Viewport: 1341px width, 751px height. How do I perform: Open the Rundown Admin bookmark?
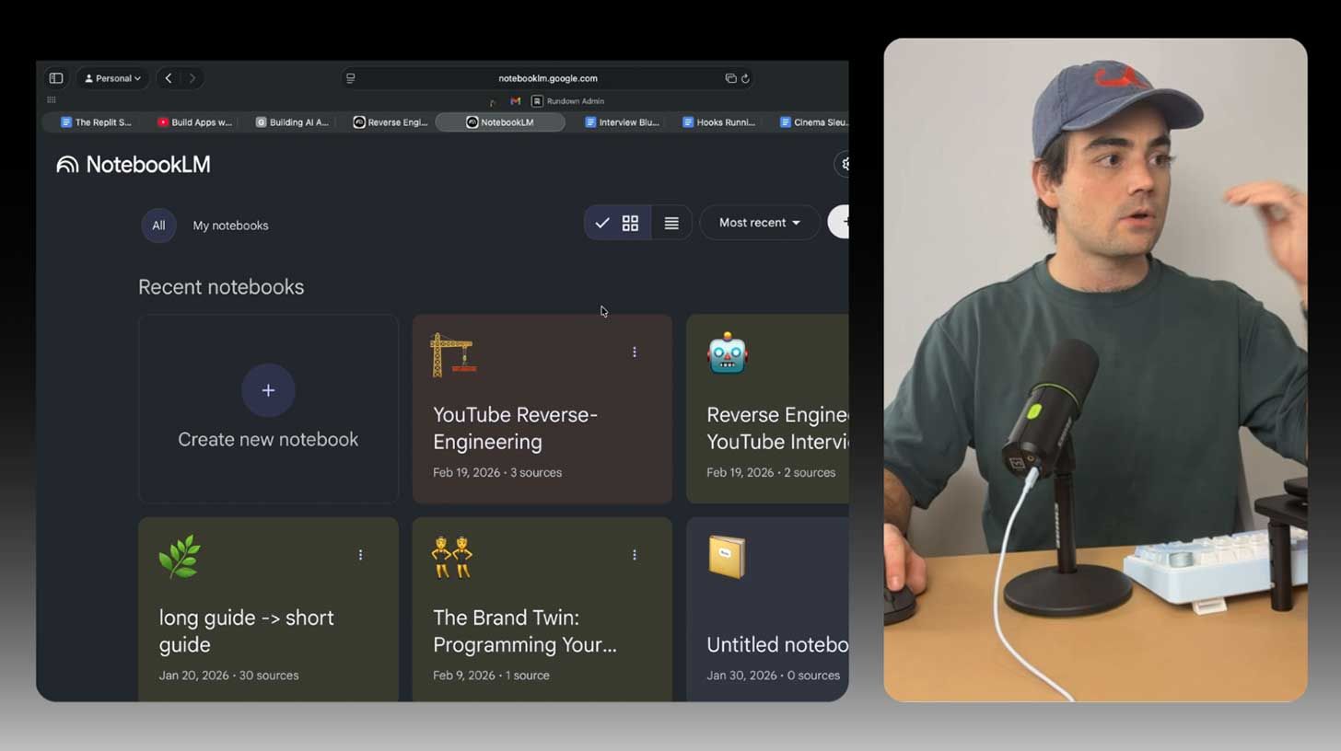point(568,101)
